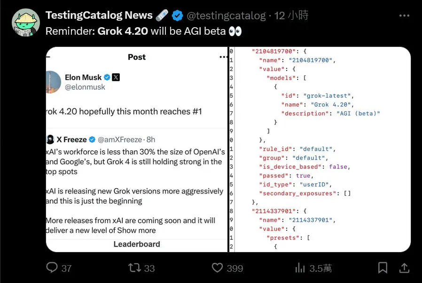
Task: Click the three dots in embedded Post header
Action: pos(223,57)
